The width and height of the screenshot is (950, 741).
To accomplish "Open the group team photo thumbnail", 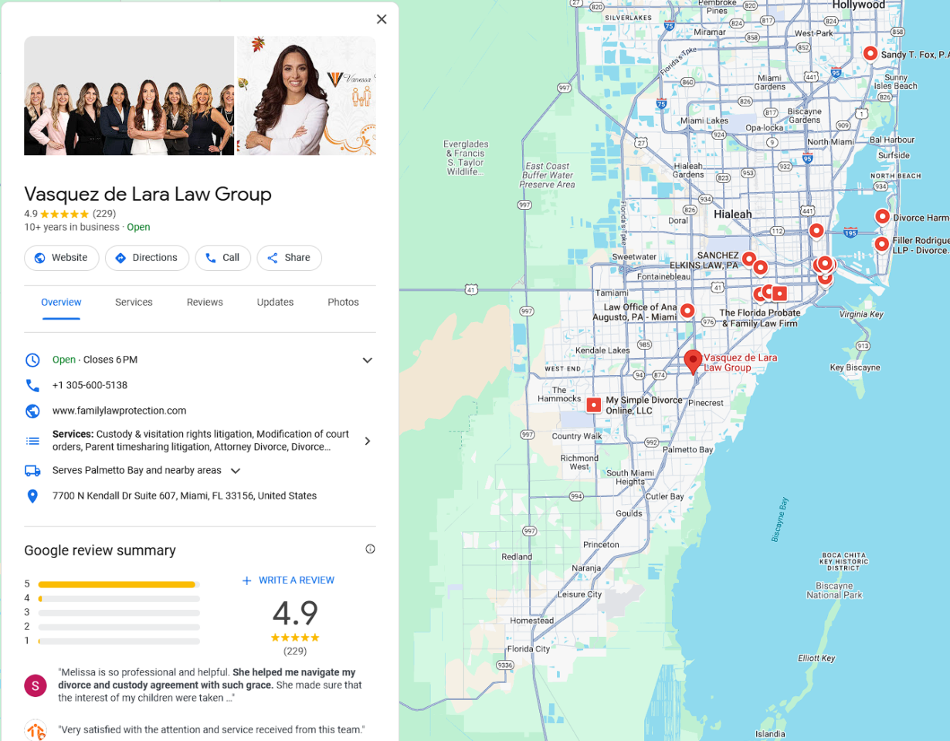I will click(x=129, y=96).
